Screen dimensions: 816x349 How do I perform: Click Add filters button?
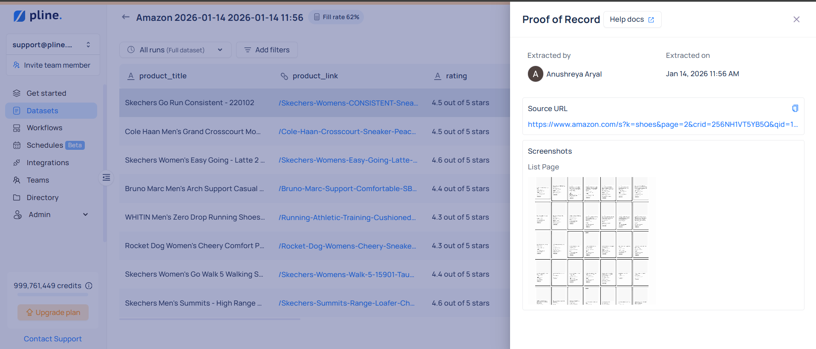pyautogui.click(x=267, y=50)
